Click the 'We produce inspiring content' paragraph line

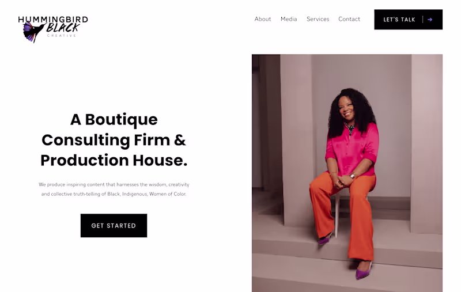114,184
